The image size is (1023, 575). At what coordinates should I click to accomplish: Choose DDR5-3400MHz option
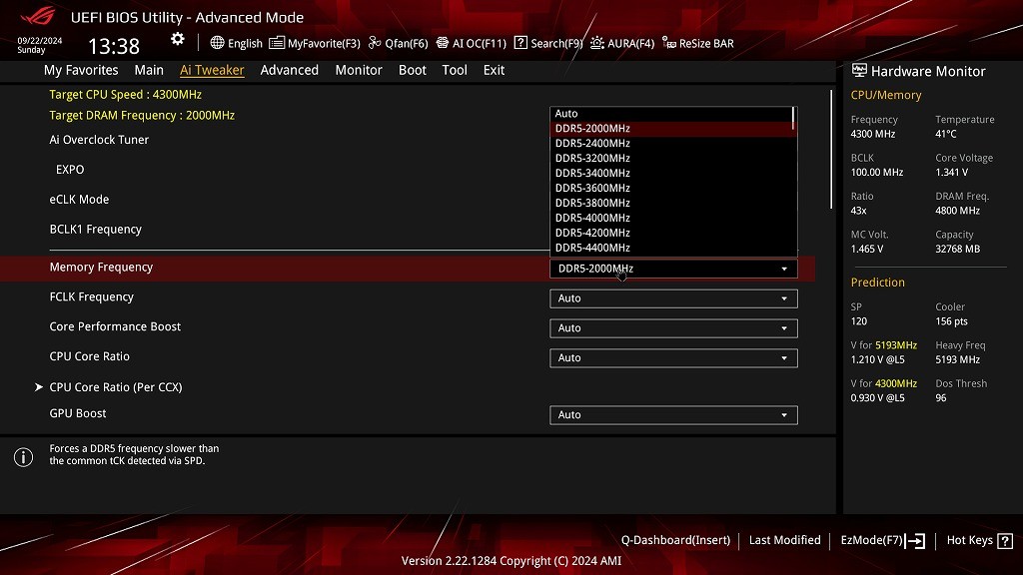(670, 174)
